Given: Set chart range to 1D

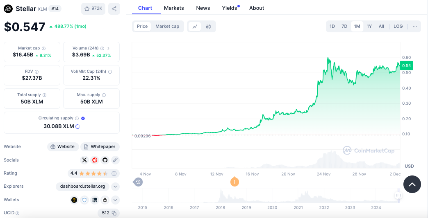Looking at the screenshot, I should coord(332,27).
